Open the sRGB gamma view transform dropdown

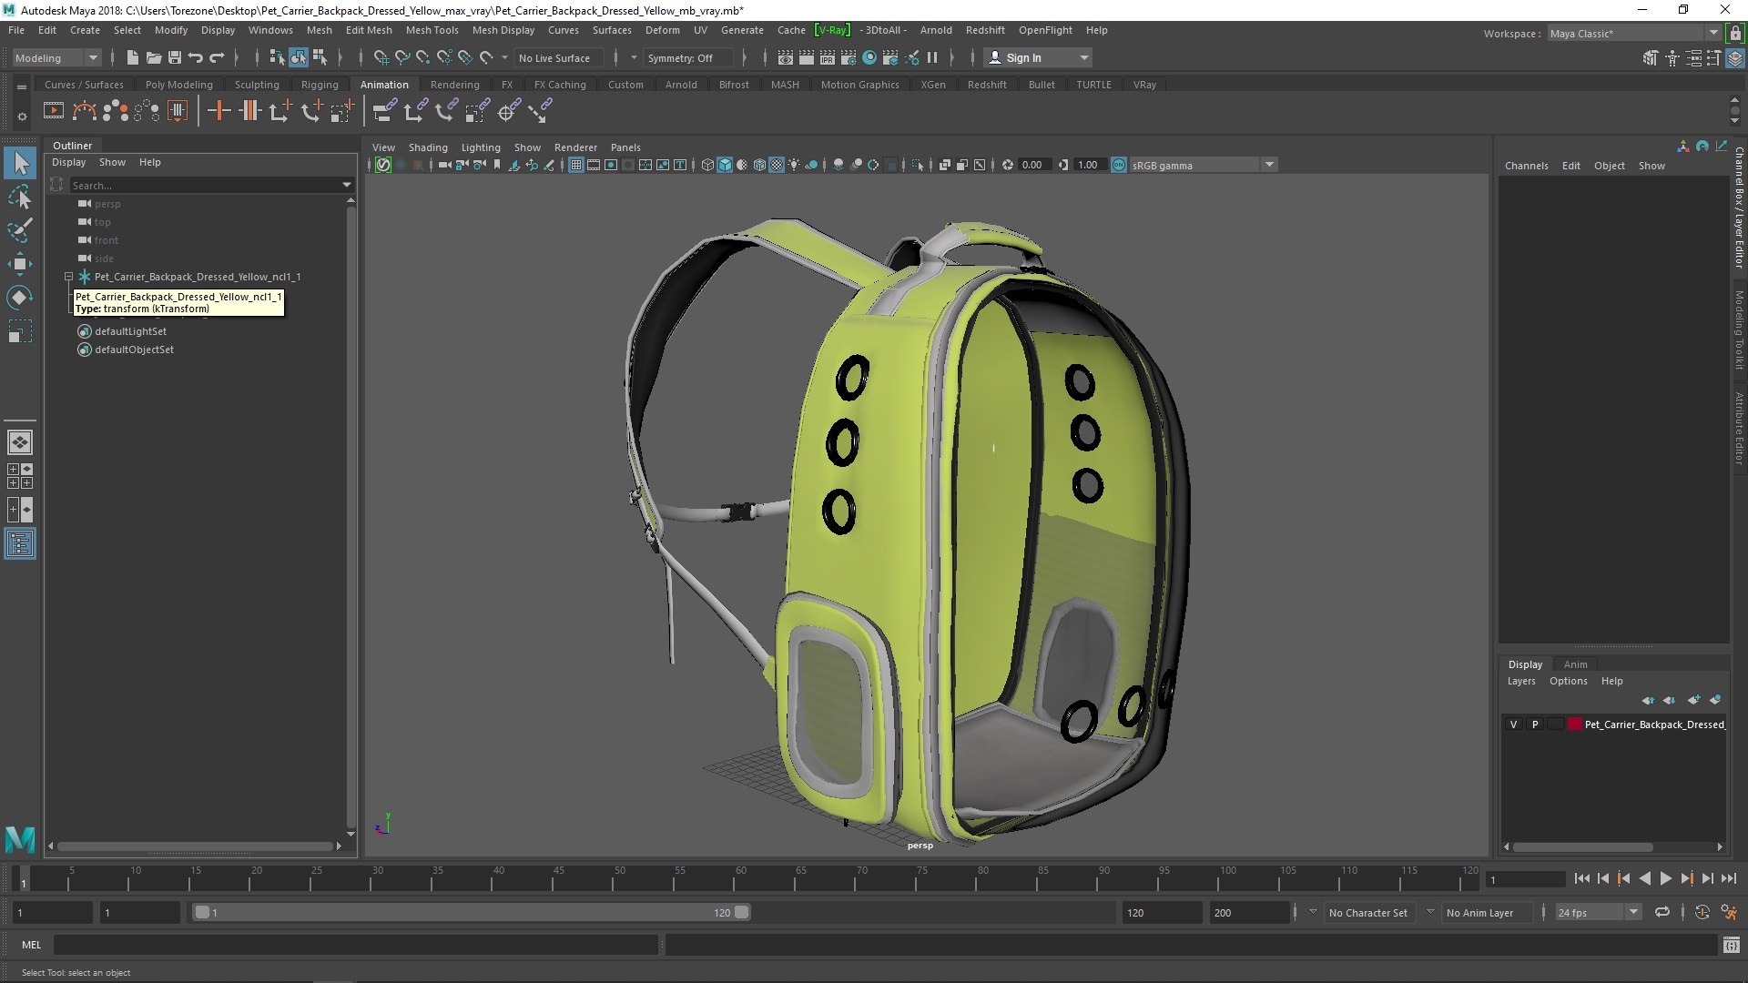(1202, 165)
